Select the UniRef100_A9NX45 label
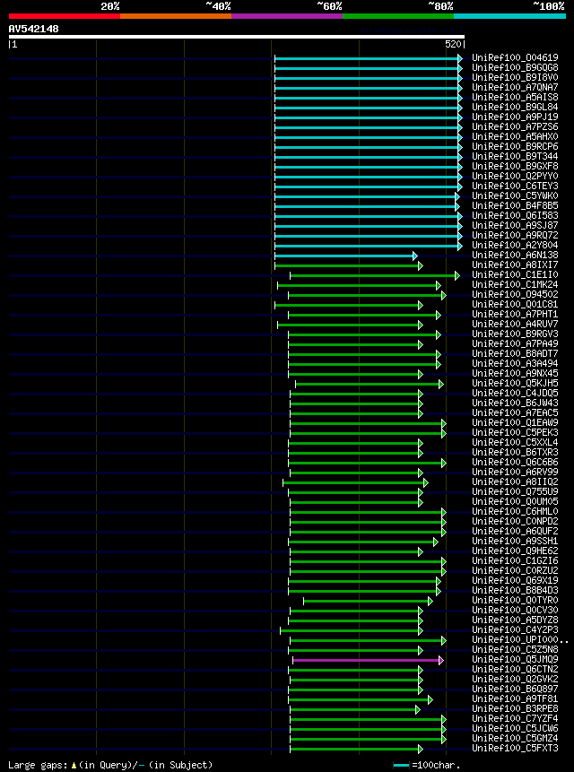This screenshot has width=574, height=772. pyautogui.click(x=515, y=373)
